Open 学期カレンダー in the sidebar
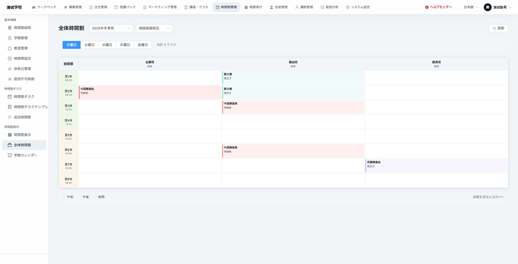The image size is (518, 264). pyautogui.click(x=24, y=155)
